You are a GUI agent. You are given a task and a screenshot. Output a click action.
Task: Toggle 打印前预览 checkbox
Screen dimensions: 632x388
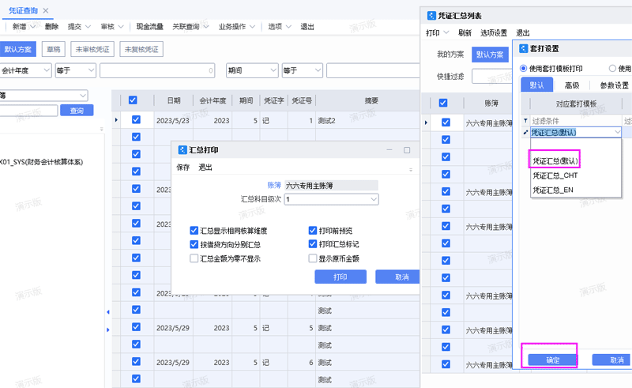(x=312, y=230)
